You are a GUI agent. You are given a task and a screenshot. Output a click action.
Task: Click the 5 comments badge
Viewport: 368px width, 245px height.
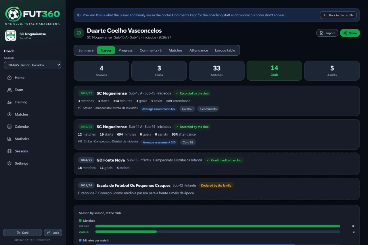(x=208, y=109)
